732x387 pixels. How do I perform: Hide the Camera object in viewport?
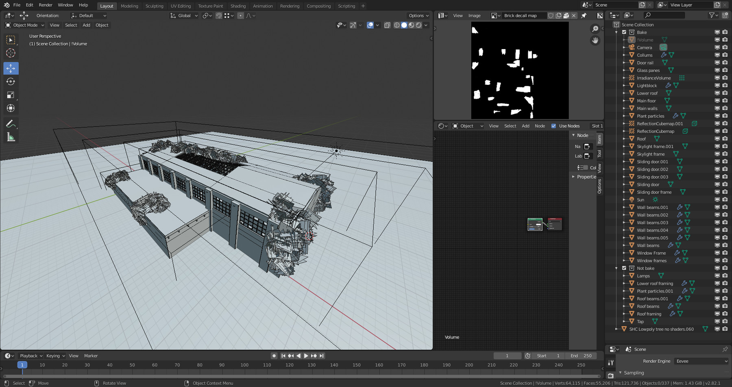coord(717,48)
